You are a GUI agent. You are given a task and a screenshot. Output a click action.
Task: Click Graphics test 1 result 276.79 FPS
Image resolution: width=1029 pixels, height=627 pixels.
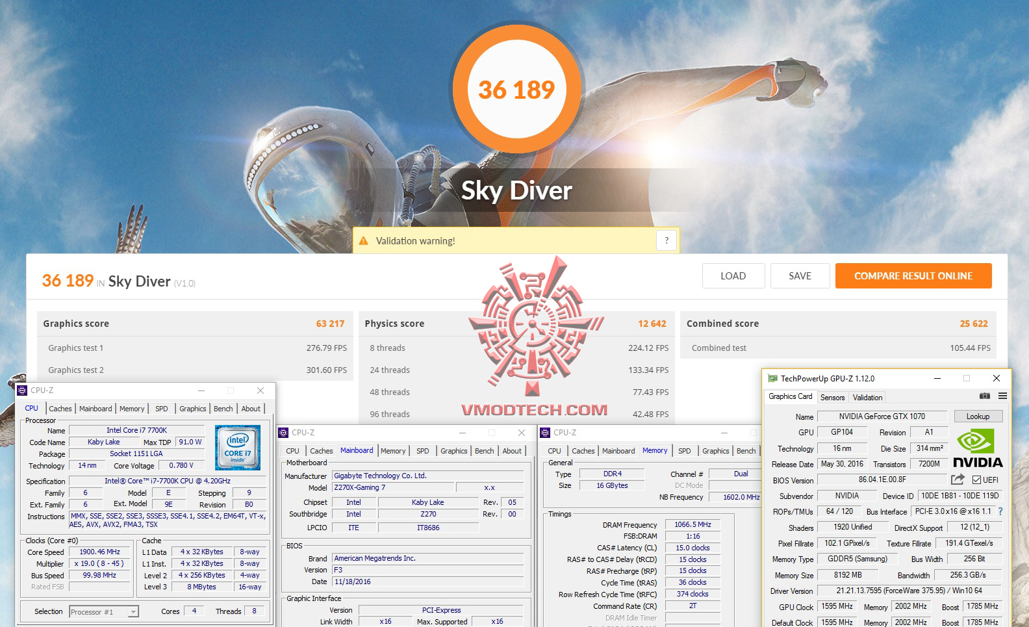click(x=327, y=348)
